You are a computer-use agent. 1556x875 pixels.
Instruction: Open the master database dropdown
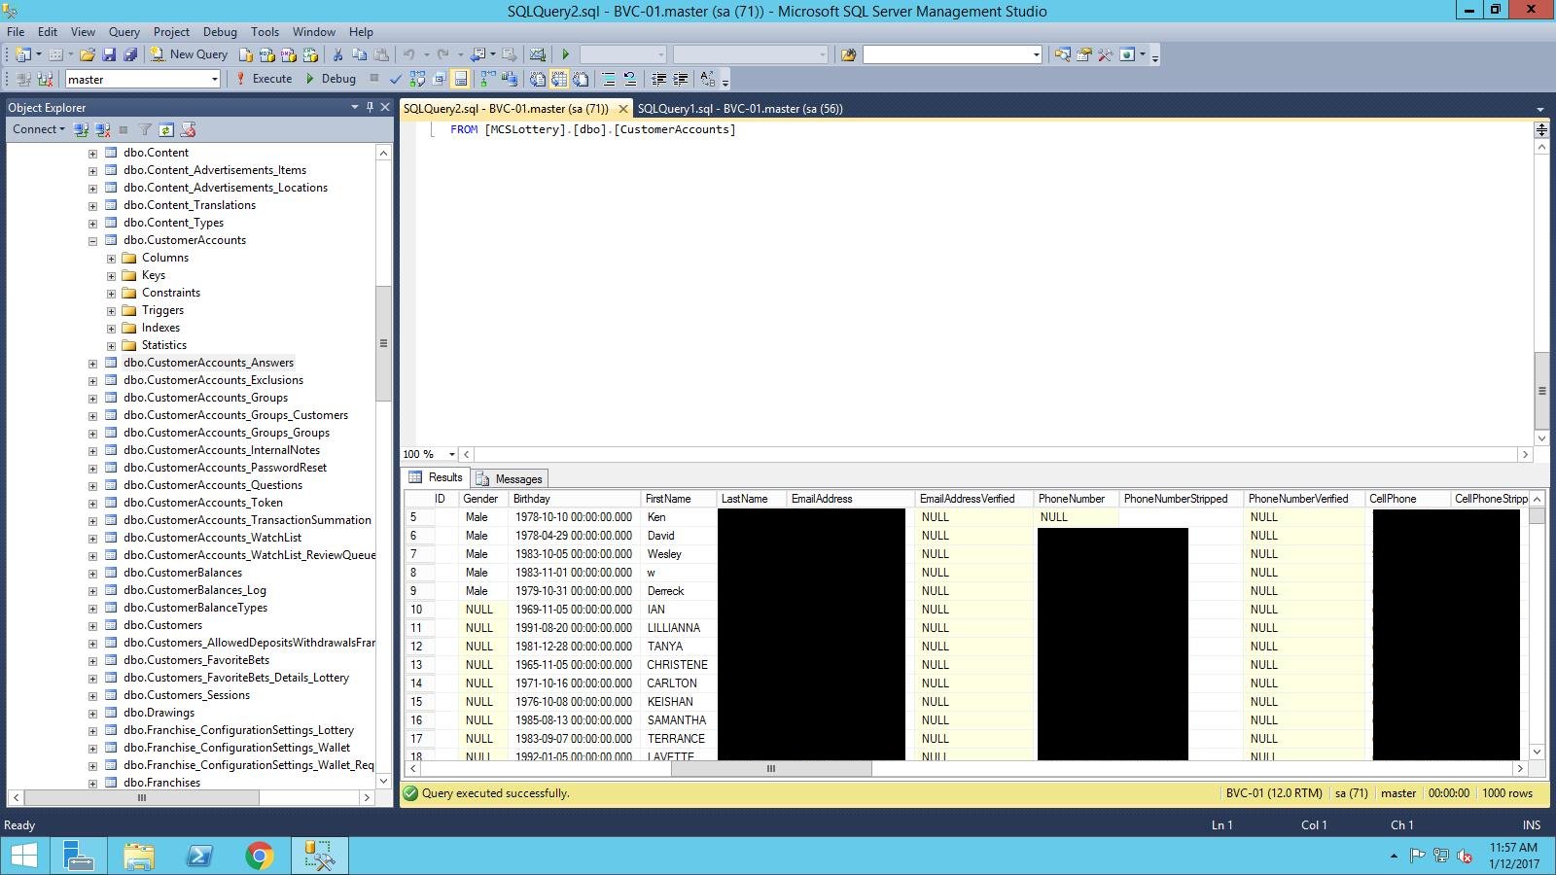point(214,80)
